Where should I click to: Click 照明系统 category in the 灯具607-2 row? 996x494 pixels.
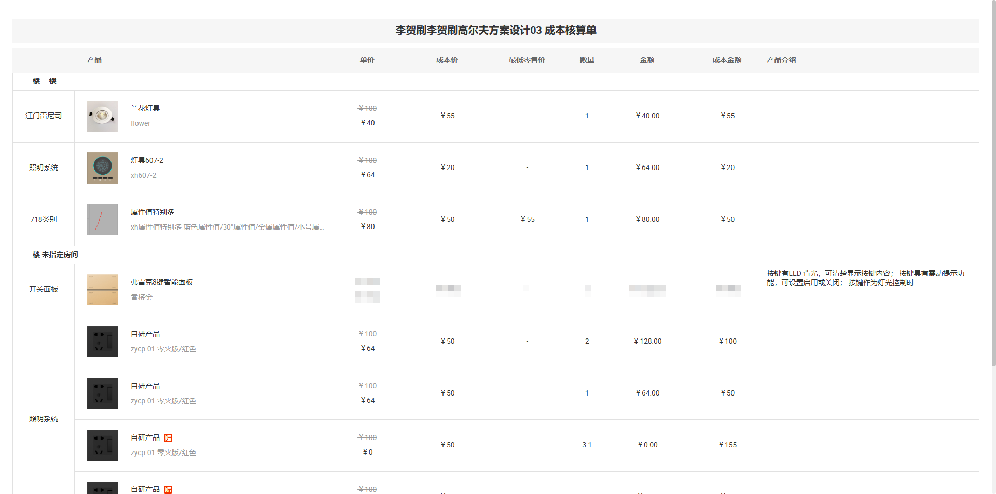tap(44, 167)
